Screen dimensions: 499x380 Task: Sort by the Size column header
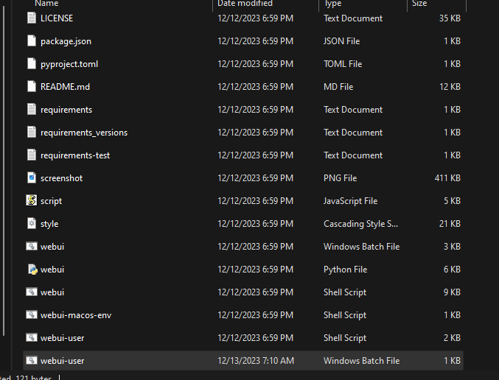(419, 3)
